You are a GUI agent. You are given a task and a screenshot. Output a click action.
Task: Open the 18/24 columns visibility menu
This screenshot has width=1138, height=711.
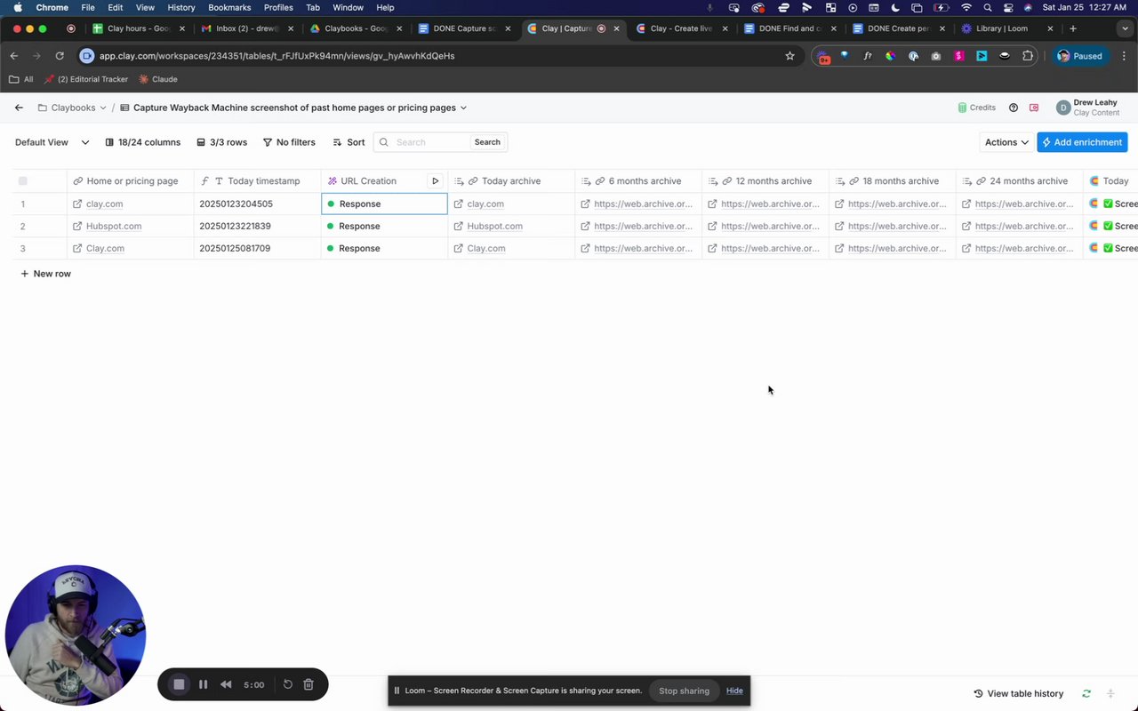pyautogui.click(x=142, y=142)
